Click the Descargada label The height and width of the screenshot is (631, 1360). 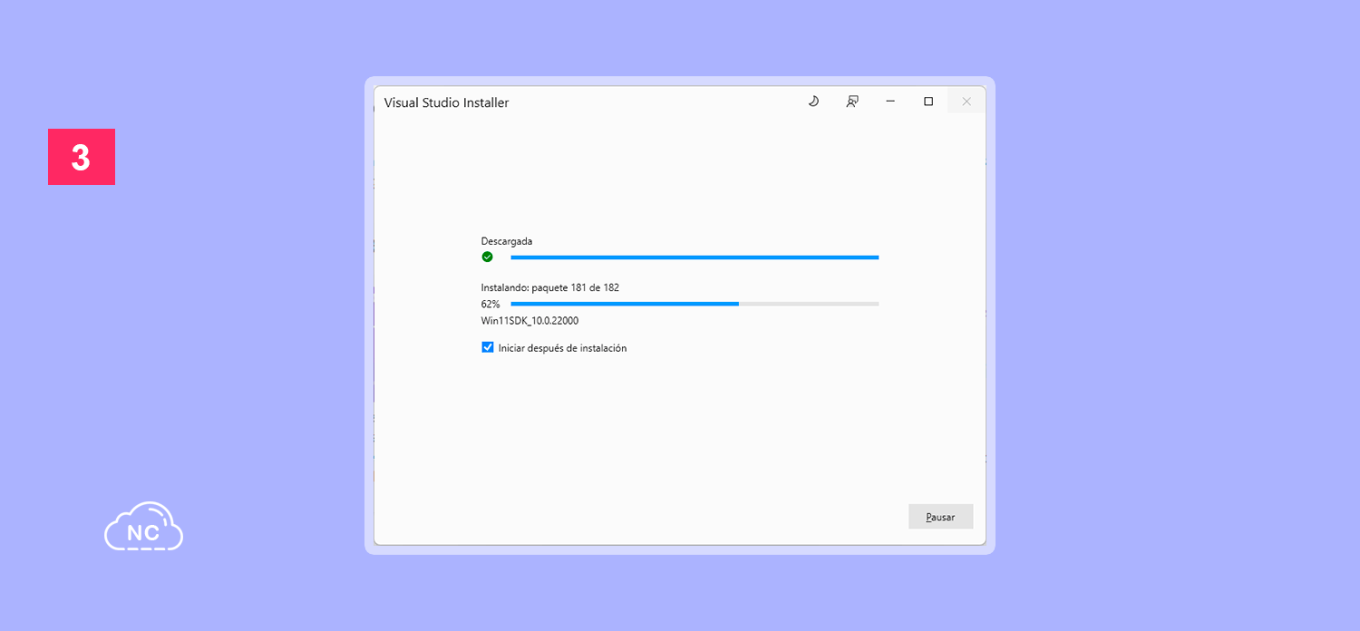[507, 241]
